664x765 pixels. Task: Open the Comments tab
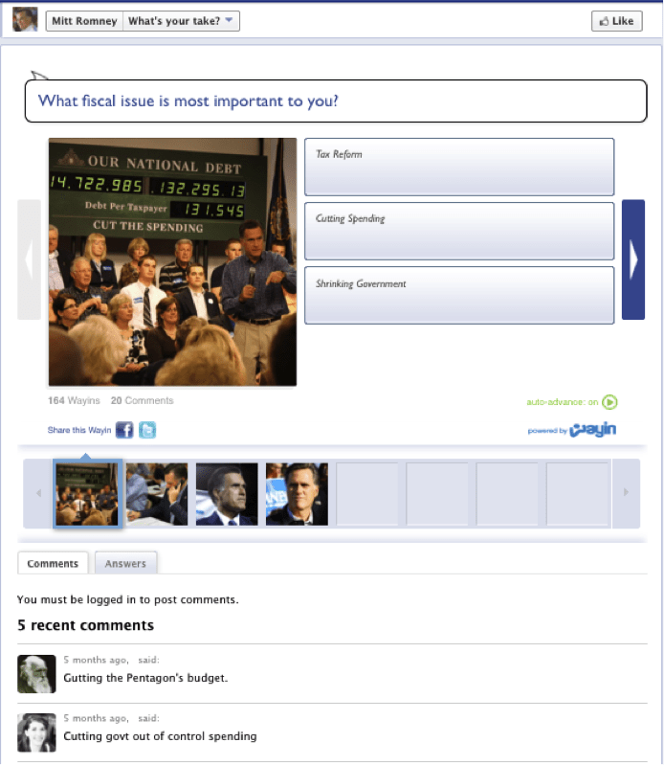[x=53, y=563]
